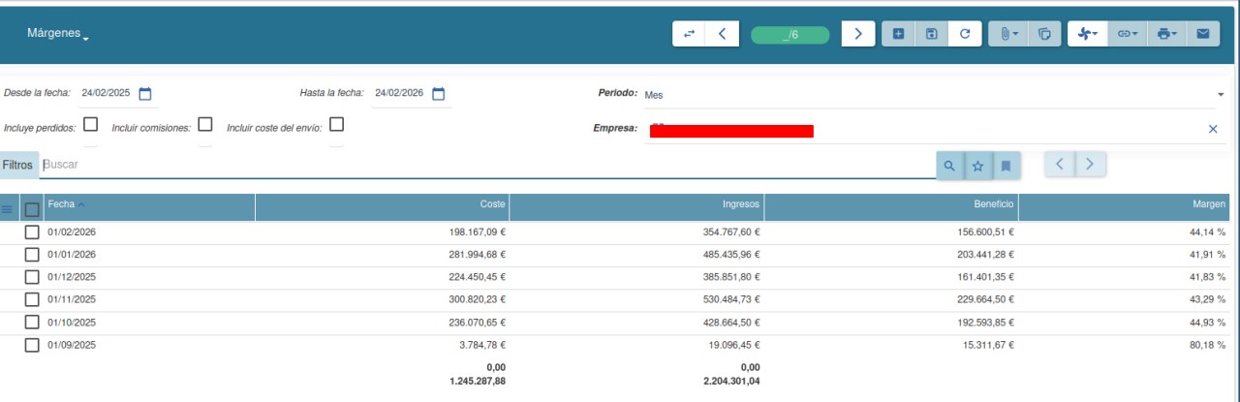Open the print options dropdown
Screen dimensions: 1240x402
(1166, 34)
